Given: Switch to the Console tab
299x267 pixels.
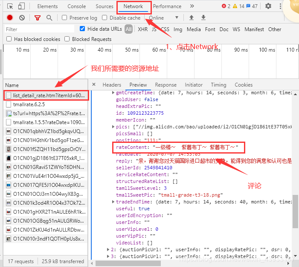Looking at the screenshot, I should click(77, 6).
